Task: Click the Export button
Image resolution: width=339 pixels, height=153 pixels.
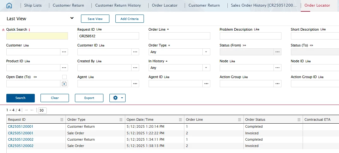Action: (x=89, y=98)
